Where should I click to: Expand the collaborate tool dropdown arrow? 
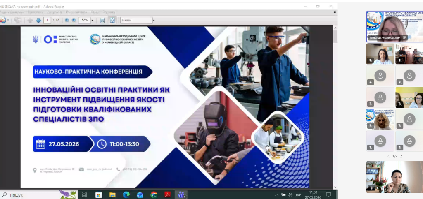point(8,20)
